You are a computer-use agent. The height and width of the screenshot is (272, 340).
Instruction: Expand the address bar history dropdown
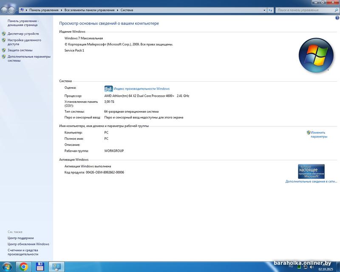[x=263, y=10]
